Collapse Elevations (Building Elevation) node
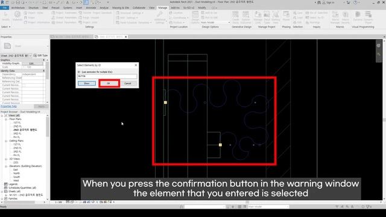The image size is (386, 217). tap(6, 166)
